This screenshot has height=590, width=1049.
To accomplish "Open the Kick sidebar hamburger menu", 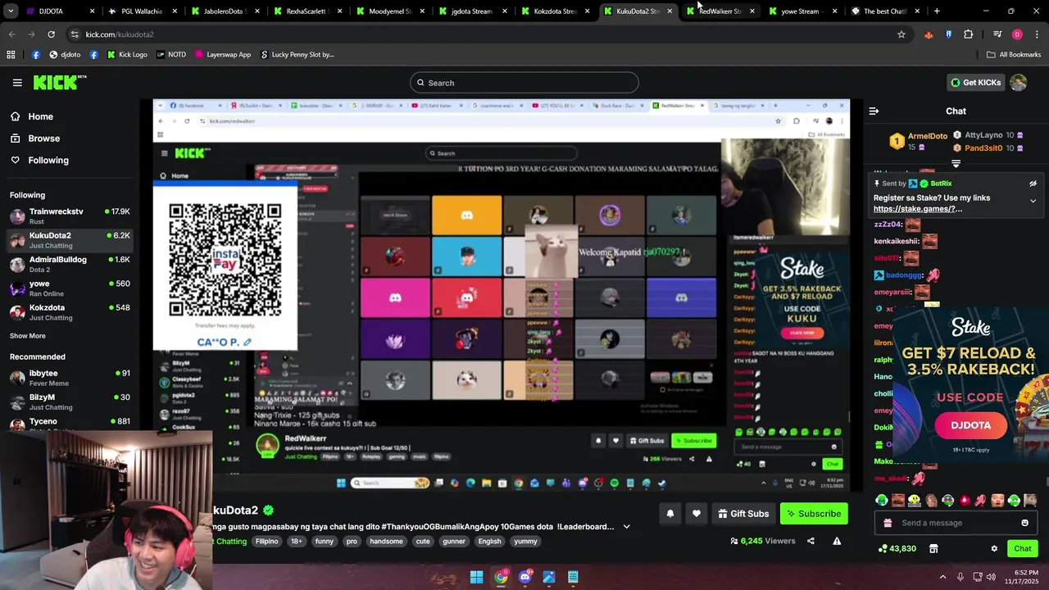I will click(x=17, y=83).
